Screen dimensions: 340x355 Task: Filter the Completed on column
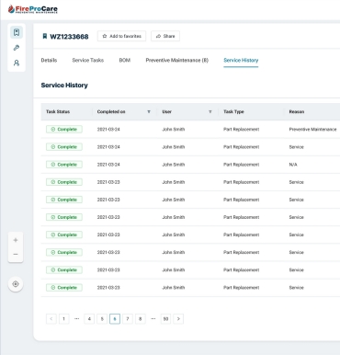149,111
